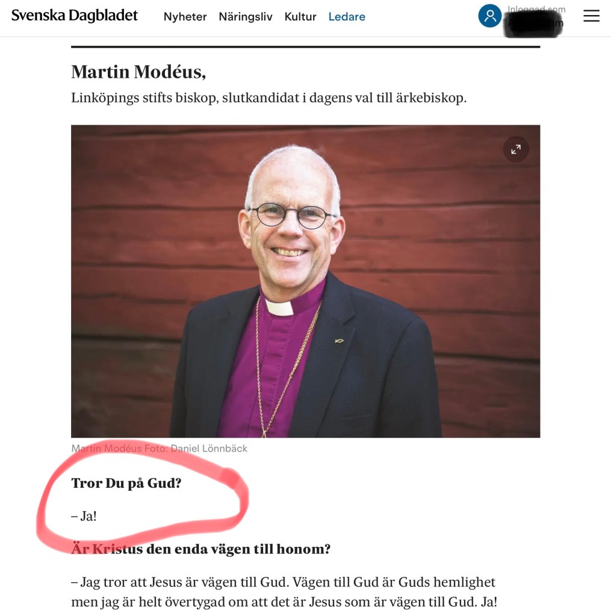The height and width of the screenshot is (616, 611).
Task: Click the Martin Modéus heading
Action: point(138,72)
